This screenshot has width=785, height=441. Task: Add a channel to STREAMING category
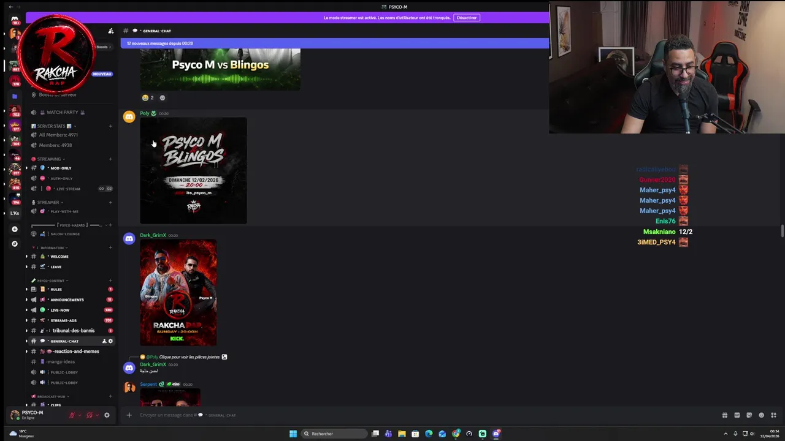[110, 159]
